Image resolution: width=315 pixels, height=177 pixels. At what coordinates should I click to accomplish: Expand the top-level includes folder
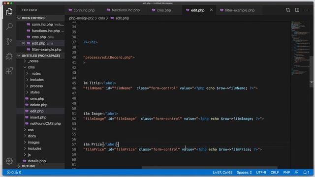pyautogui.click(x=34, y=148)
